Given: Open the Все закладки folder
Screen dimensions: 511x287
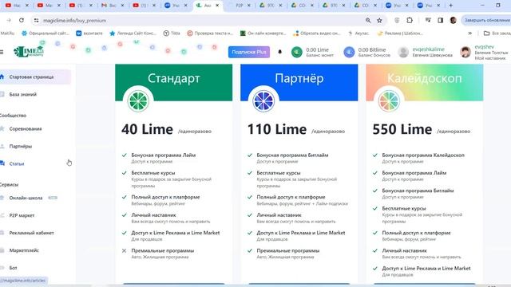Looking at the screenshot, I should pos(497,33).
